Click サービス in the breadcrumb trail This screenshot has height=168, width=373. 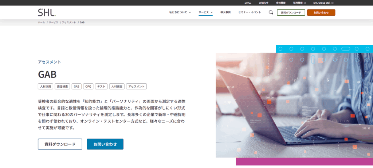[53, 23]
